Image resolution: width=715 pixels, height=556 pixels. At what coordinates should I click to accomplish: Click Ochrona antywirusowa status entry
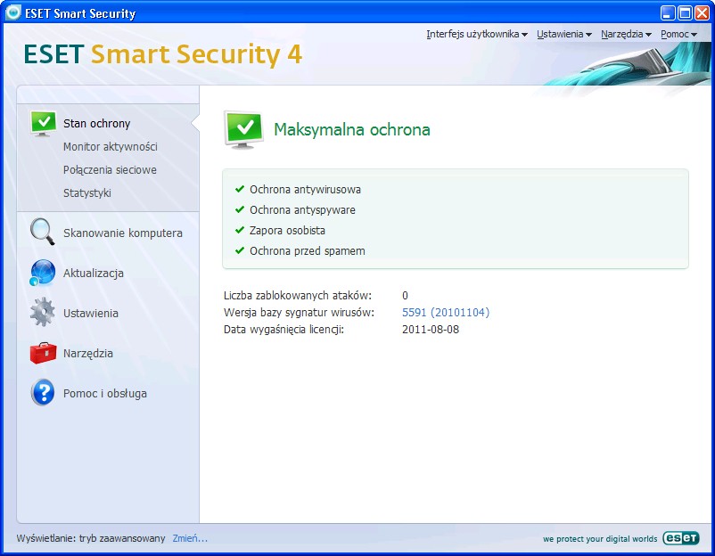pyautogui.click(x=305, y=189)
